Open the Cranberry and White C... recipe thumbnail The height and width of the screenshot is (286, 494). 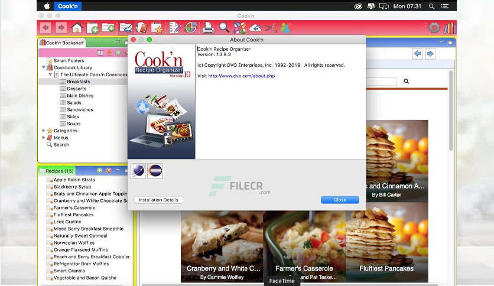(x=222, y=246)
